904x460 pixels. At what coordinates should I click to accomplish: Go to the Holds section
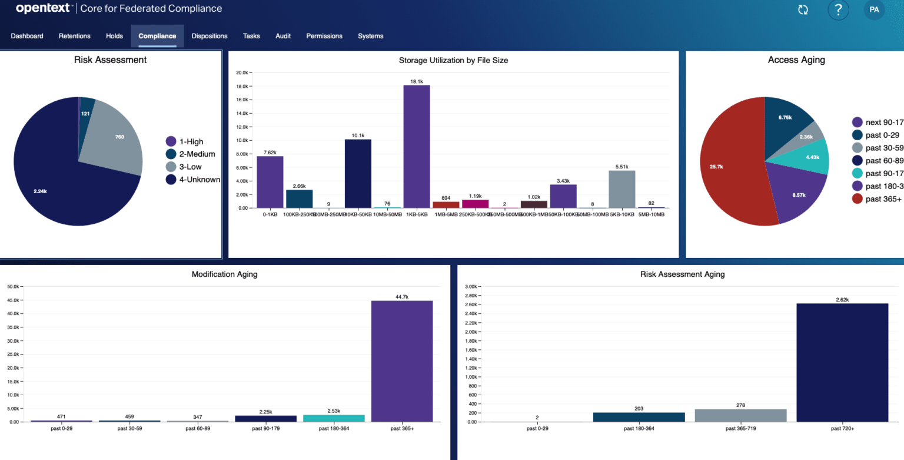click(114, 36)
